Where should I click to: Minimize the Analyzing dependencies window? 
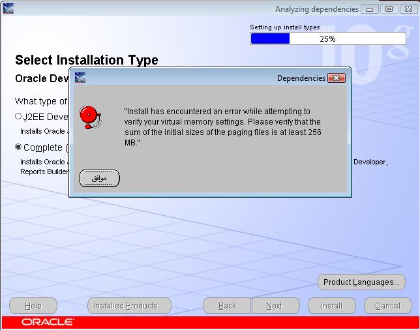point(370,8)
